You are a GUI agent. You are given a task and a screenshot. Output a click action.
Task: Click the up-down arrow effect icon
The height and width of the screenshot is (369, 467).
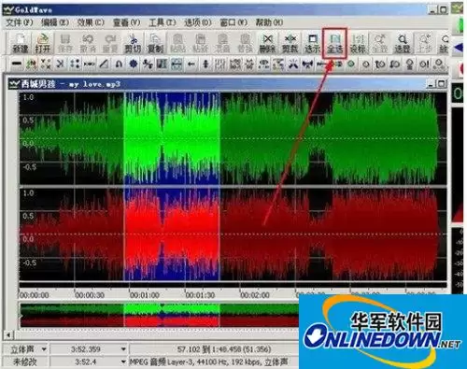pos(205,64)
